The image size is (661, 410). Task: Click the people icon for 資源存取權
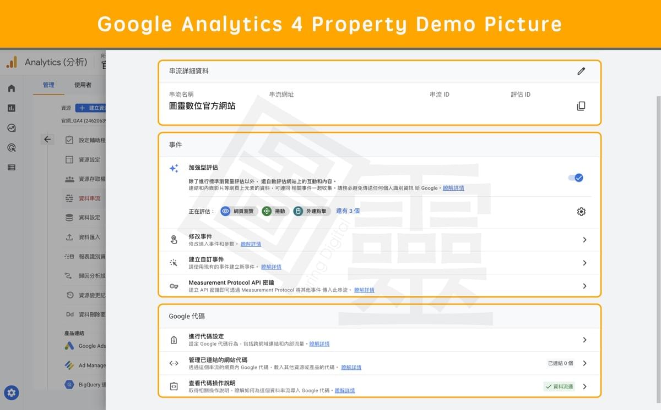click(x=69, y=179)
